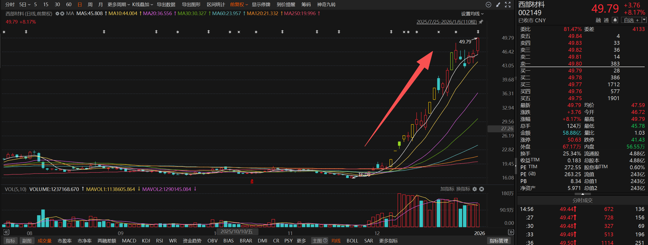648x245 pixels.
Task: Expand the 5日 multi-day dropdown
Action: (x=25, y=5)
